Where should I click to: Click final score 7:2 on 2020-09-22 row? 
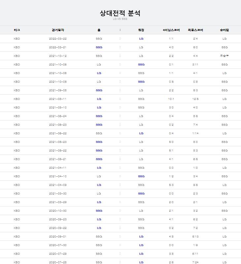click(x=195, y=228)
